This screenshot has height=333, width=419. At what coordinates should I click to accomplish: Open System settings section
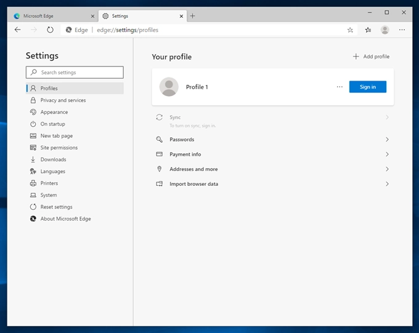[x=75, y=195]
